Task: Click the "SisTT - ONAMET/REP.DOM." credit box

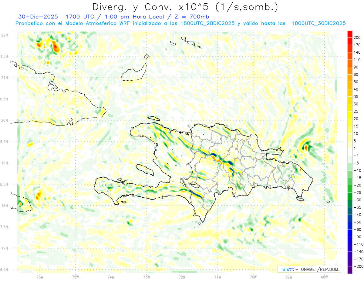Action: pyautogui.click(x=309, y=269)
